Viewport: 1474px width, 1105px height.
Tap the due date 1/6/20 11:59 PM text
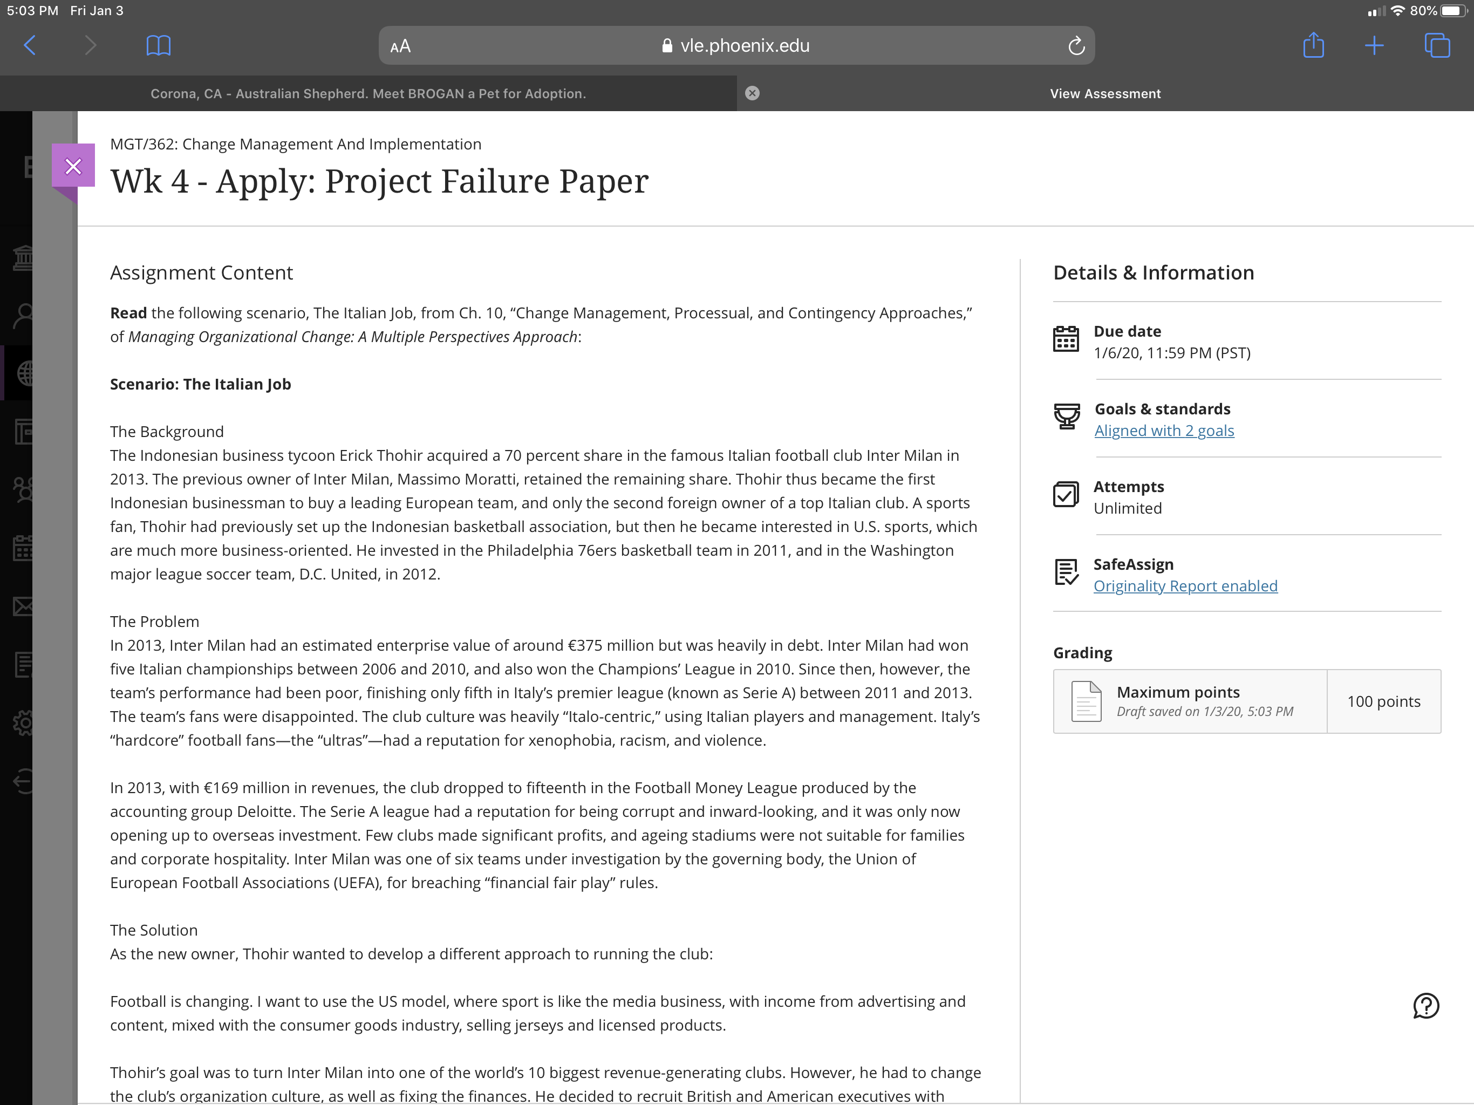pyautogui.click(x=1172, y=353)
